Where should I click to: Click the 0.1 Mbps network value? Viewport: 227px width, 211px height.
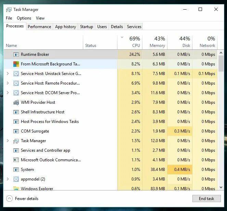(207, 74)
